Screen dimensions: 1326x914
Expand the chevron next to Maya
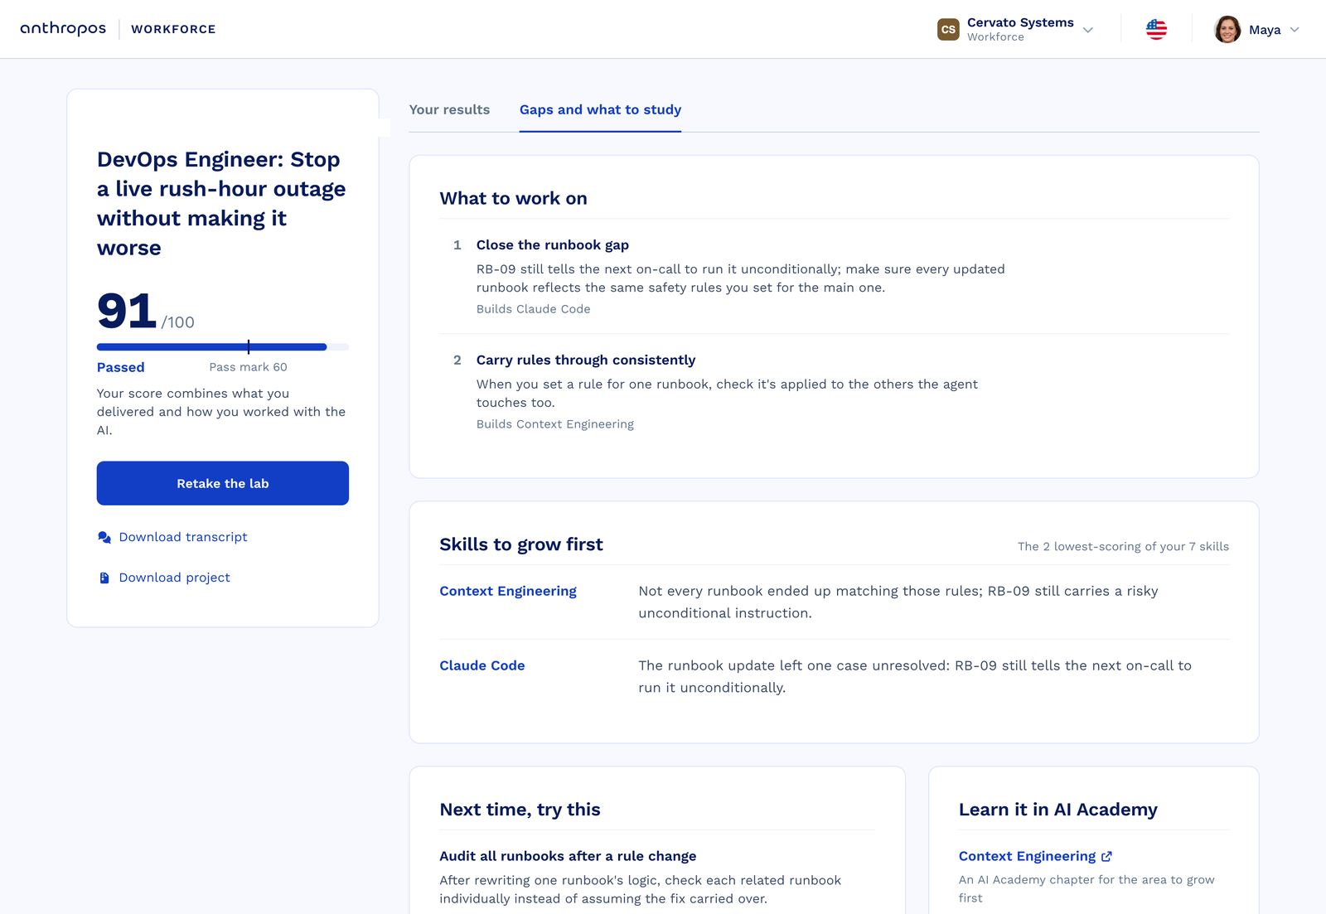(1295, 30)
